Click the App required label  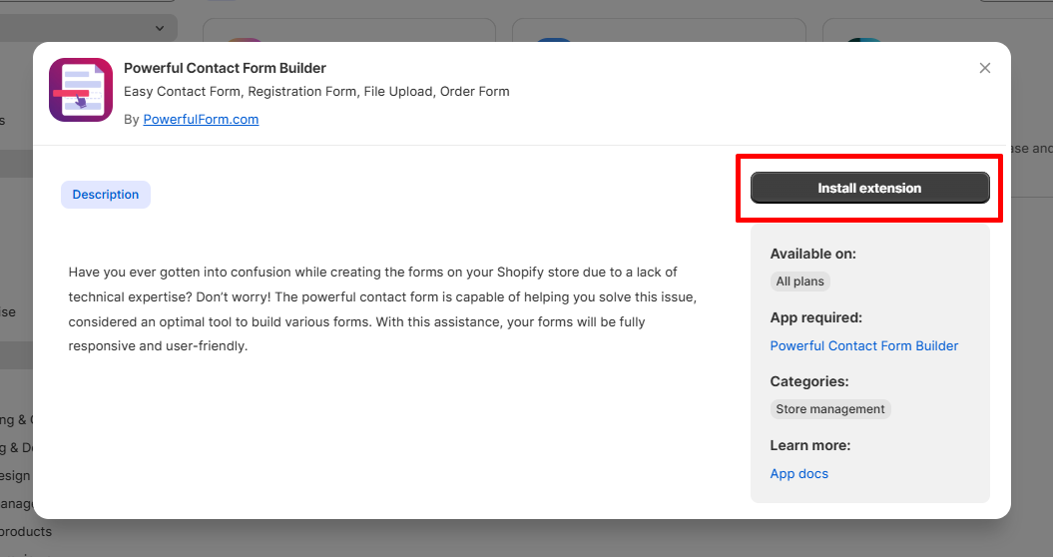[815, 317]
